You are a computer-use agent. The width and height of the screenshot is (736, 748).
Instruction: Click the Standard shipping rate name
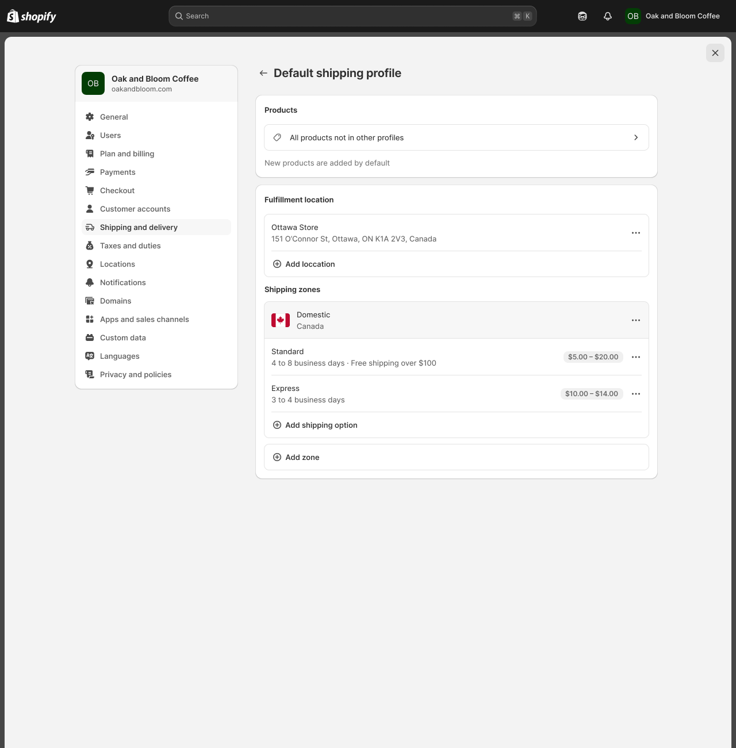click(287, 351)
